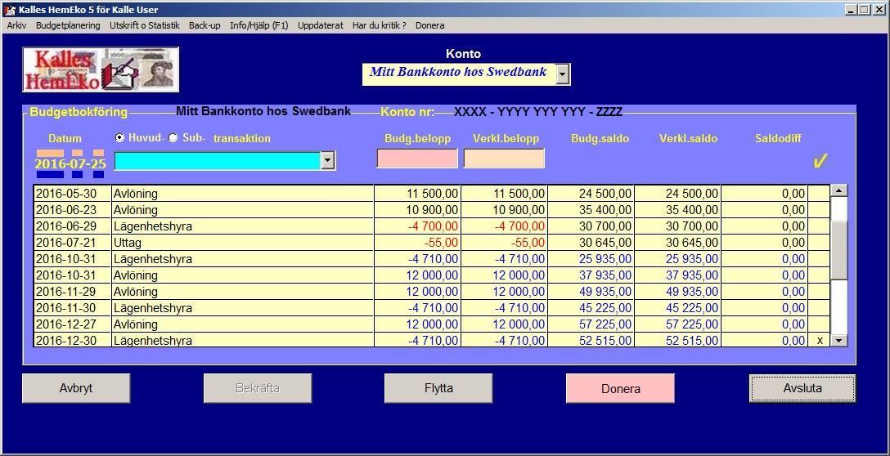This screenshot has height=456, width=890.
Task: Open the Arkiv menu
Action: coord(16,25)
